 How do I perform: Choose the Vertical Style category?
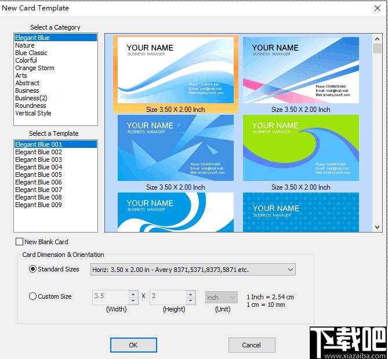[33, 113]
